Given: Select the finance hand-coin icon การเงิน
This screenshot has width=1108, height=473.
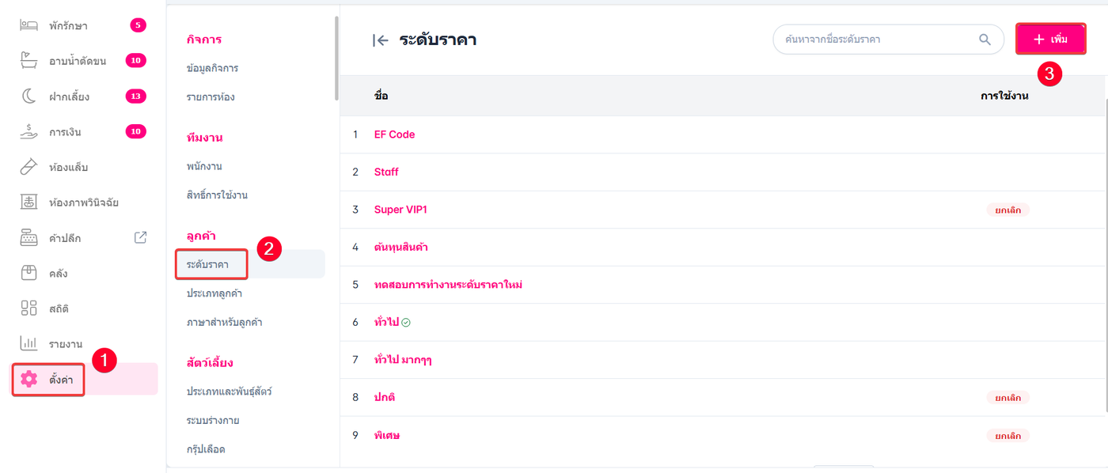Looking at the screenshot, I should point(28,131).
